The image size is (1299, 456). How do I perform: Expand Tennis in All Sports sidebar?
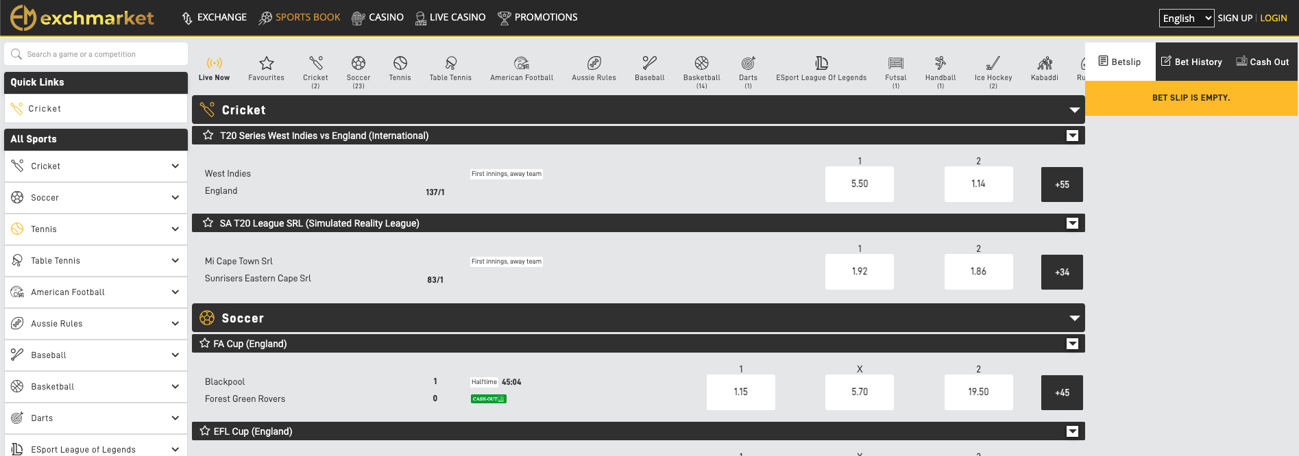(175, 229)
